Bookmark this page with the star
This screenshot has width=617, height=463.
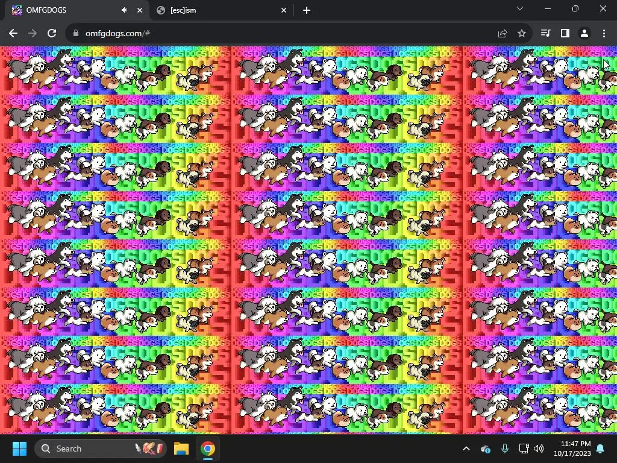tap(522, 34)
